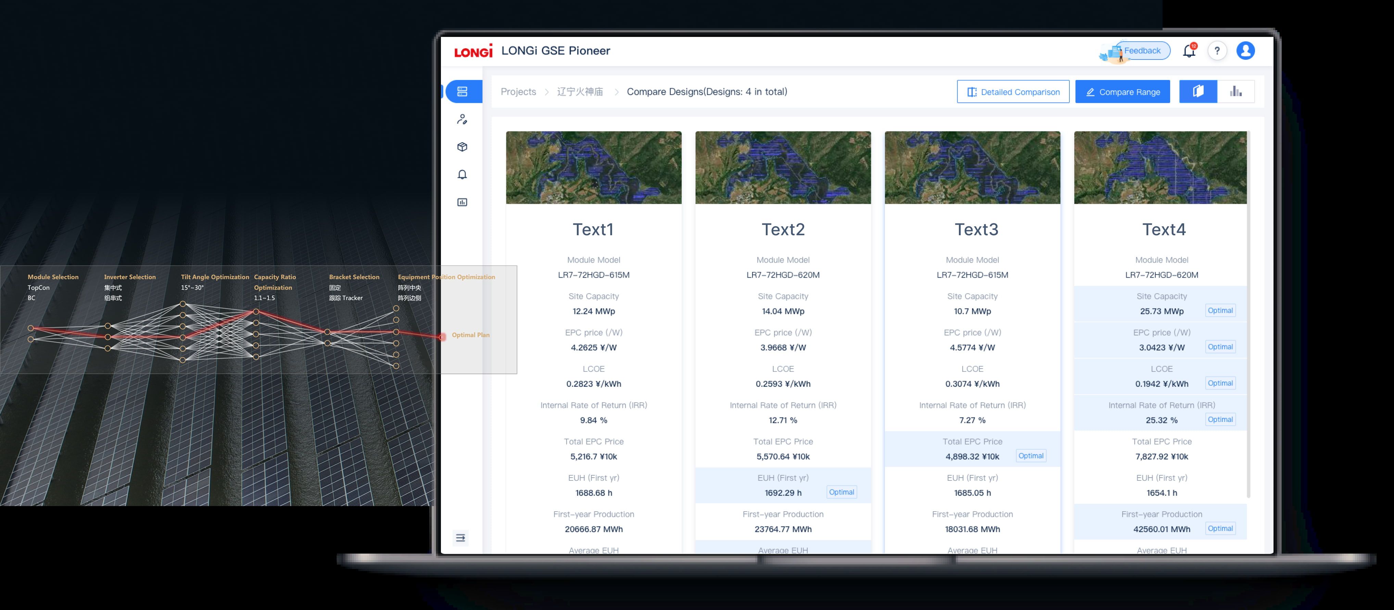The image size is (1394, 610).
Task: Select the projects list sidebar icon
Action: coord(462,92)
